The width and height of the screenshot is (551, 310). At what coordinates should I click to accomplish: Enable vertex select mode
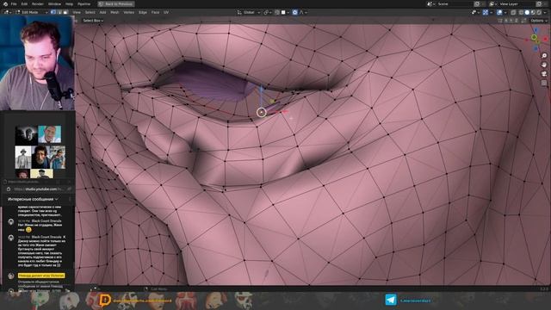(x=53, y=12)
